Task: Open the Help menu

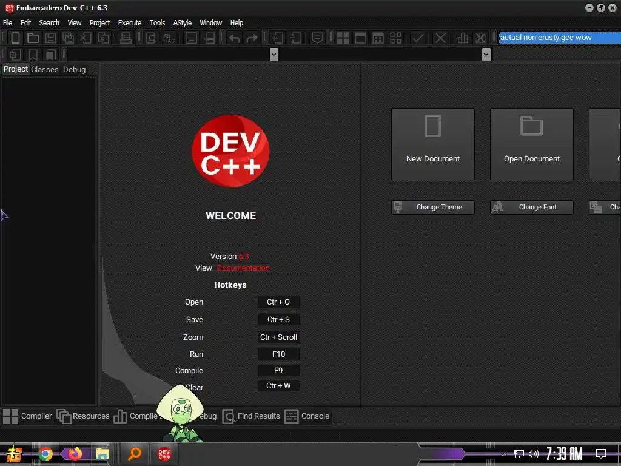Action: point(237,23)
